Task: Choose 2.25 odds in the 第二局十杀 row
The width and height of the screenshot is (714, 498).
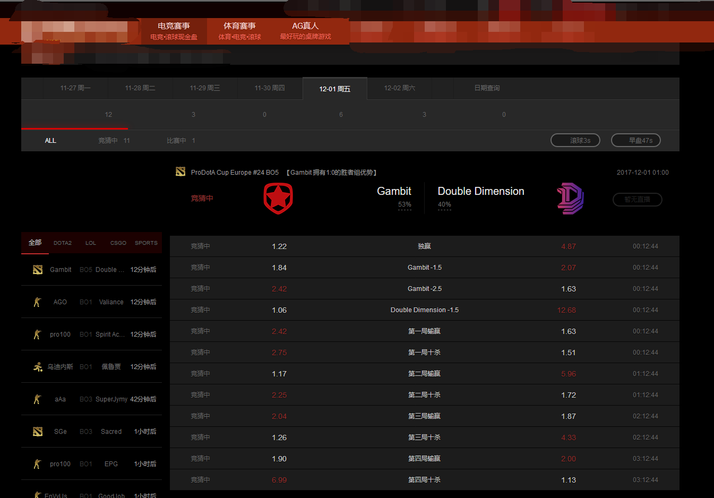Action: 279,395
